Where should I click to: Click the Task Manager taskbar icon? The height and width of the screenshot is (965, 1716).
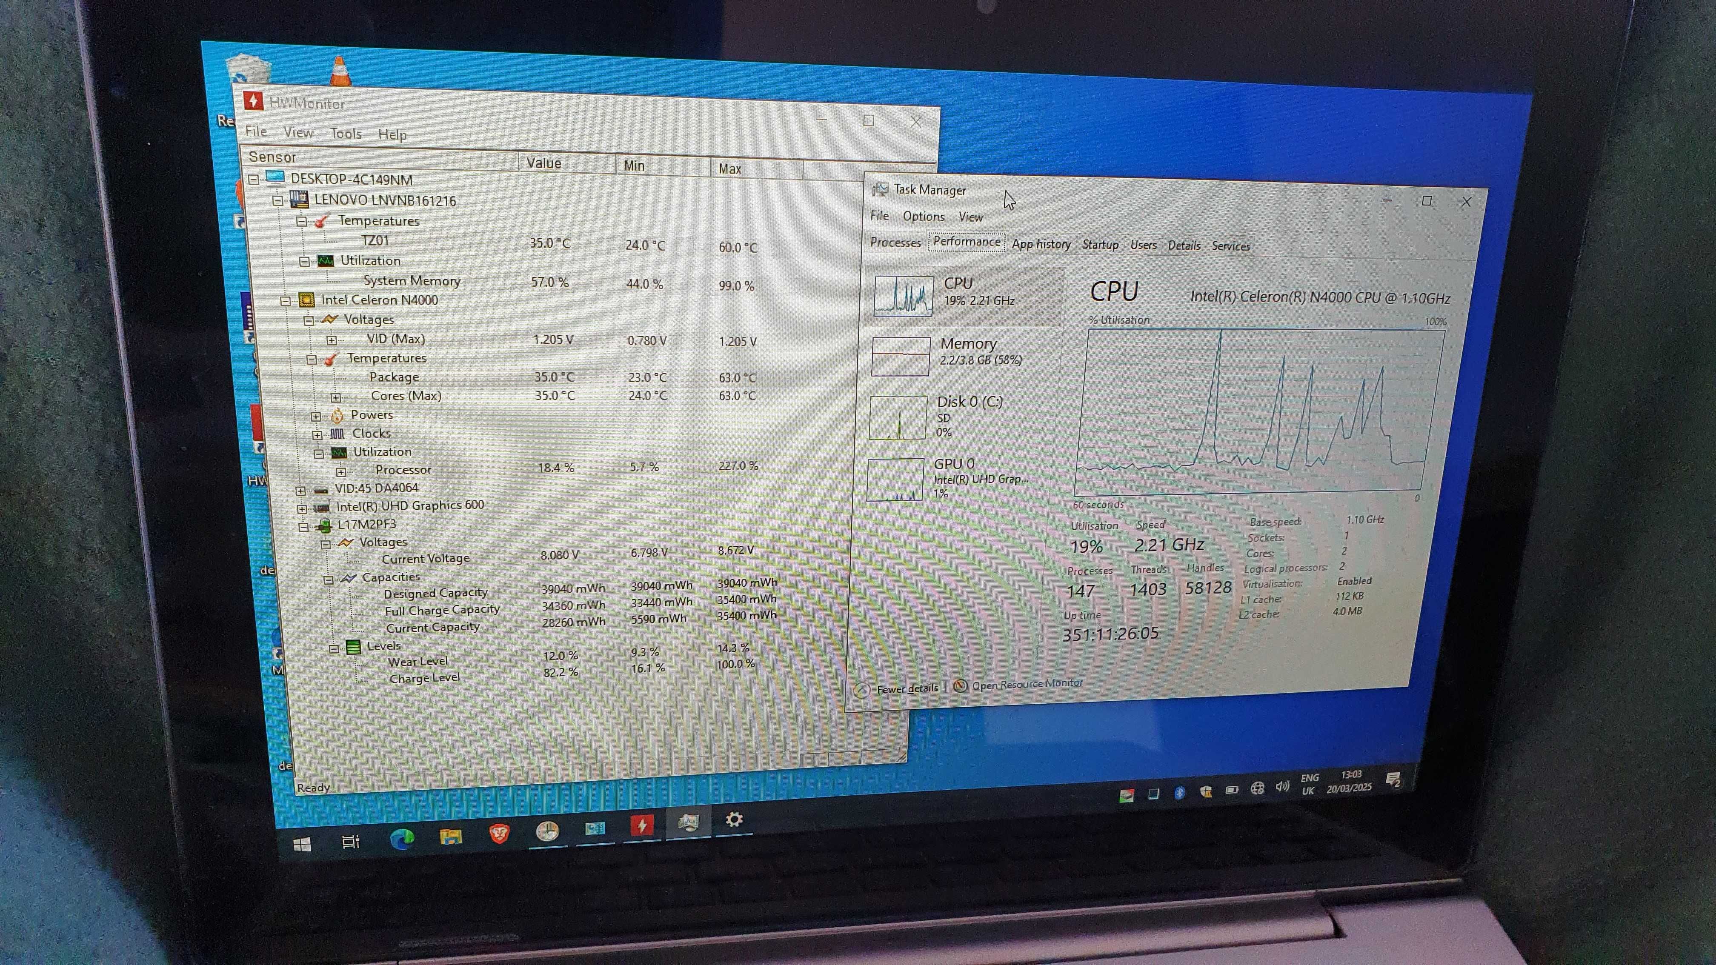[x=688, y=822]
